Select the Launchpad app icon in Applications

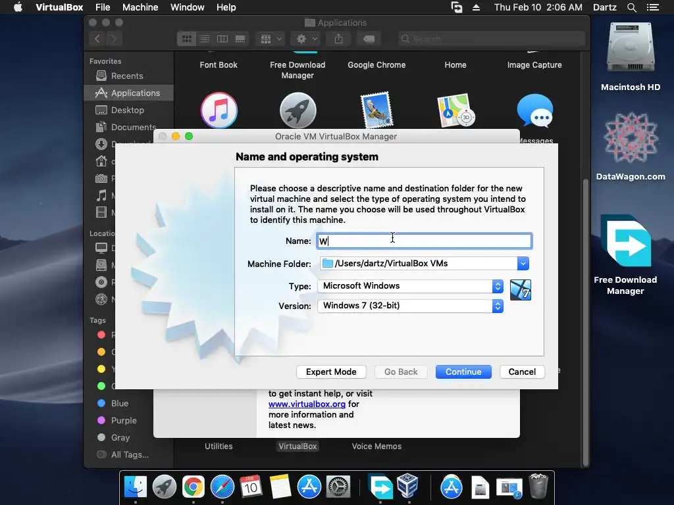pos(298,110)
